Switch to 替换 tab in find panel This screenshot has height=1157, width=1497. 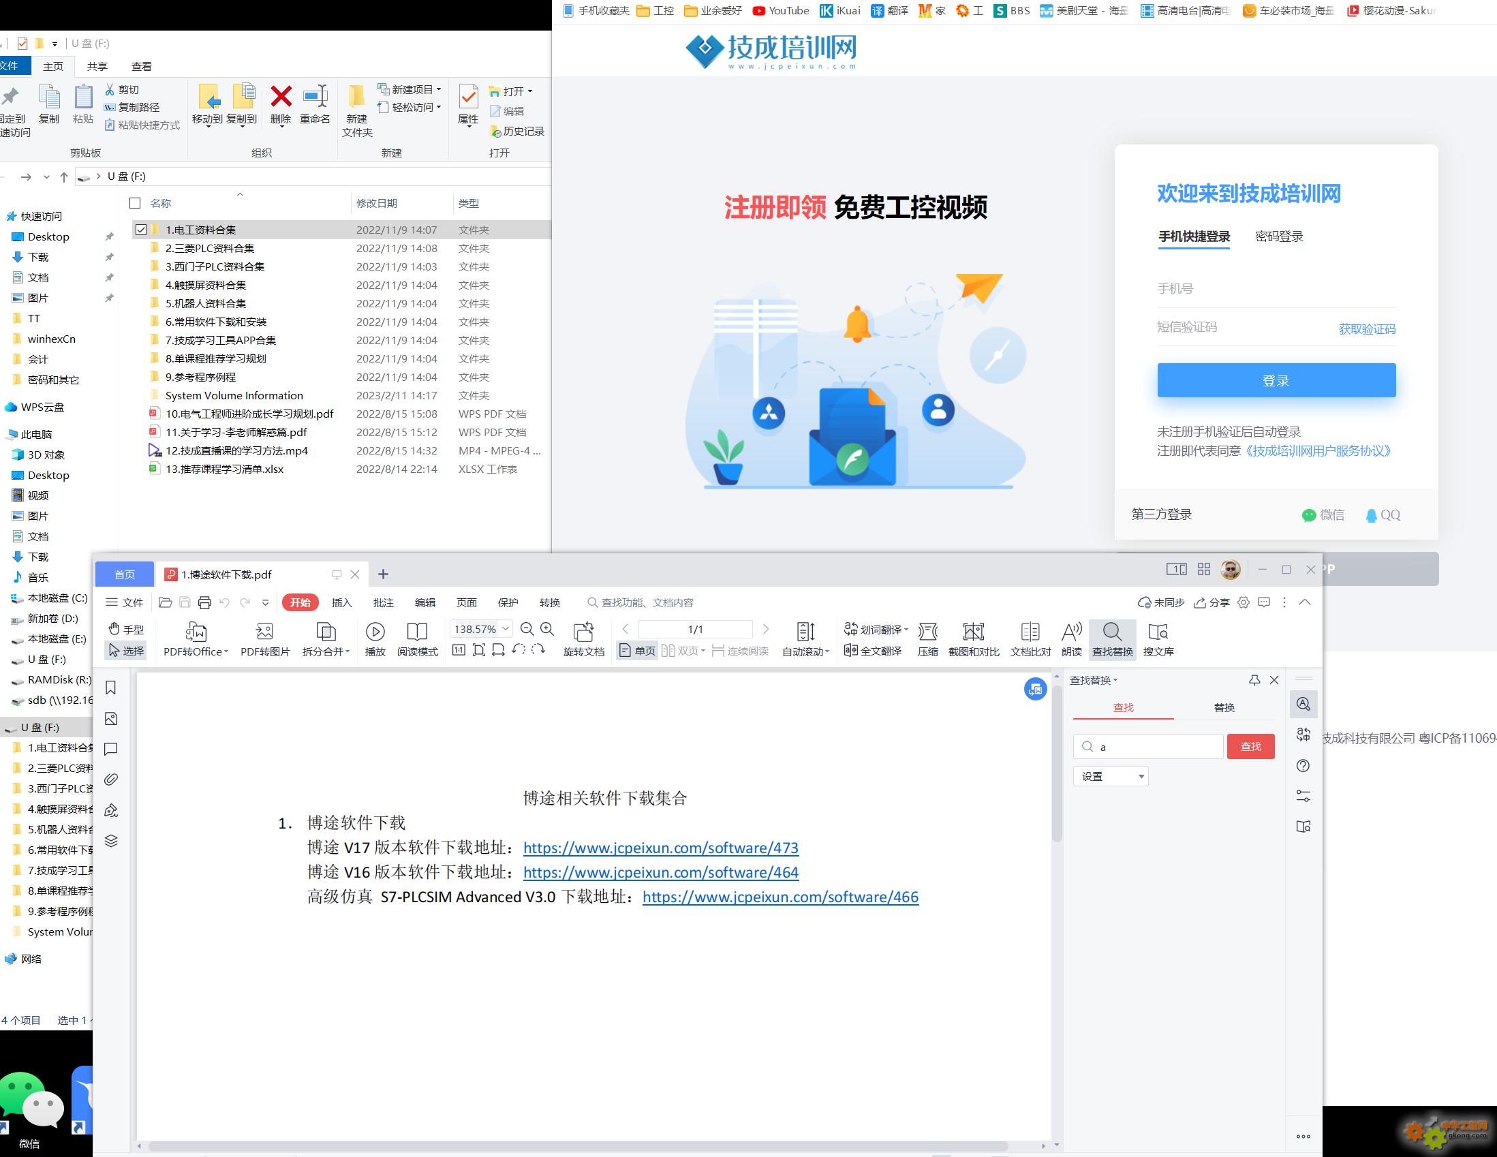1224,707
